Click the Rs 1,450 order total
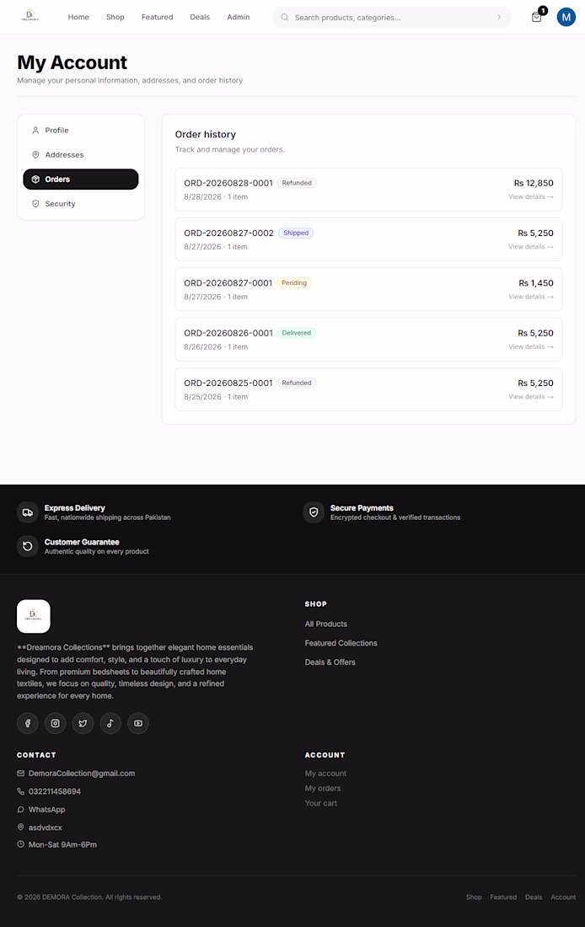585x927 pixels. [536, 283]
